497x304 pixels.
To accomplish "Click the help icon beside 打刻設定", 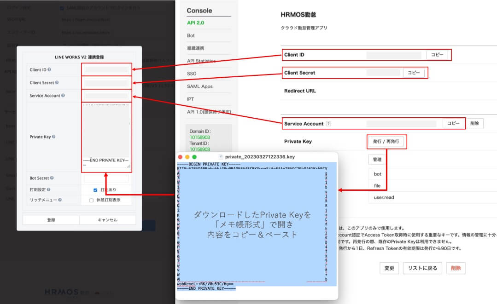I will tap(48, 189).
